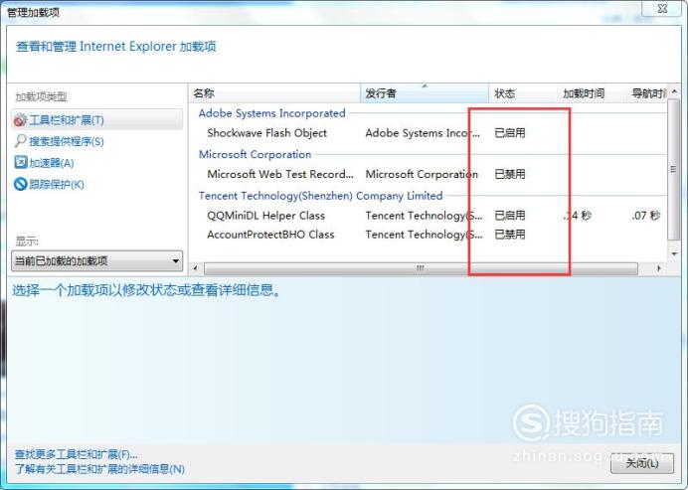Click the publisher cell of Shockwave Flash Object
This screenshot has height=490, width=688.
423,133
